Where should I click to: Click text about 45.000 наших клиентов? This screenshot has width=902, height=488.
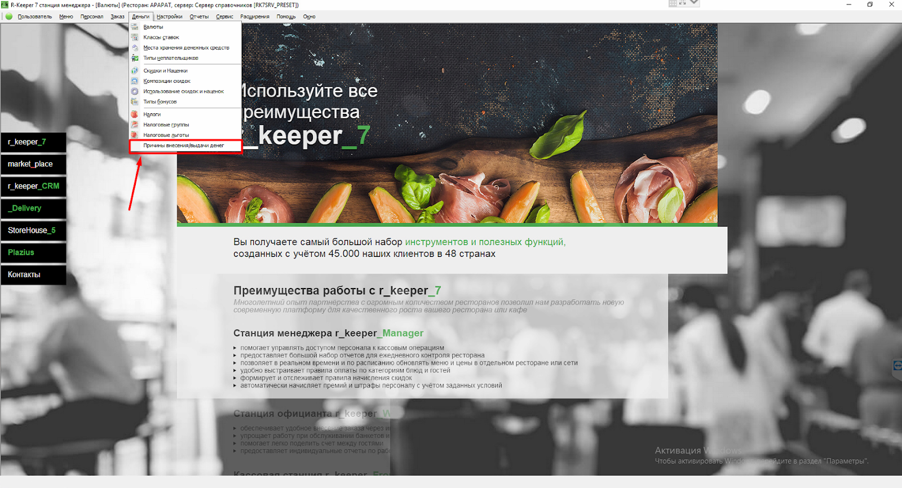pyautogui.click(x=364, y=254)
